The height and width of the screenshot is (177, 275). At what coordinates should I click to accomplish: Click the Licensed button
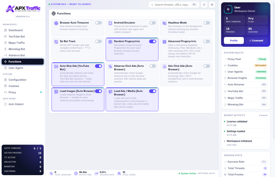coord(256,40)
